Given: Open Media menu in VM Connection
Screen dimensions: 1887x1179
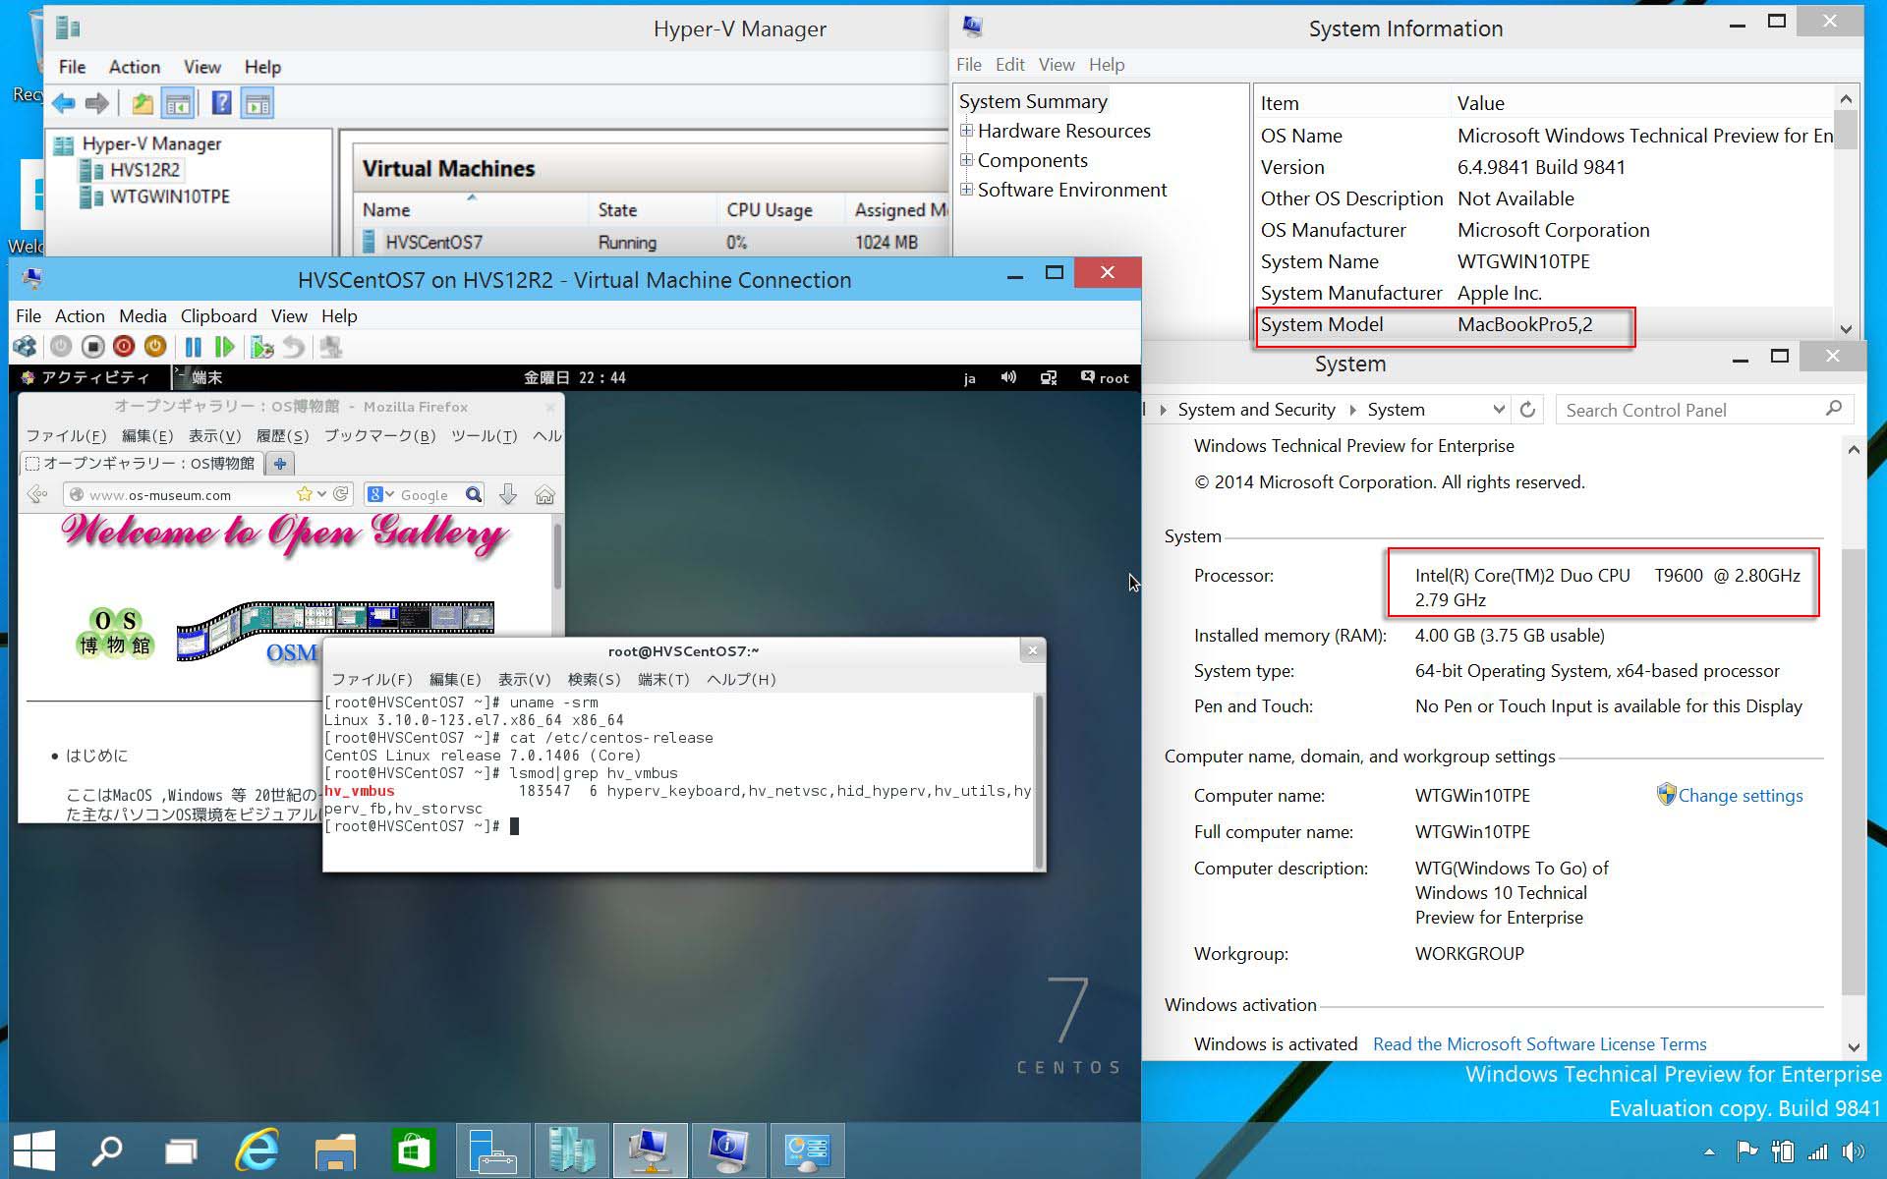Looking at the screenshot, I should tap(143, 316).
